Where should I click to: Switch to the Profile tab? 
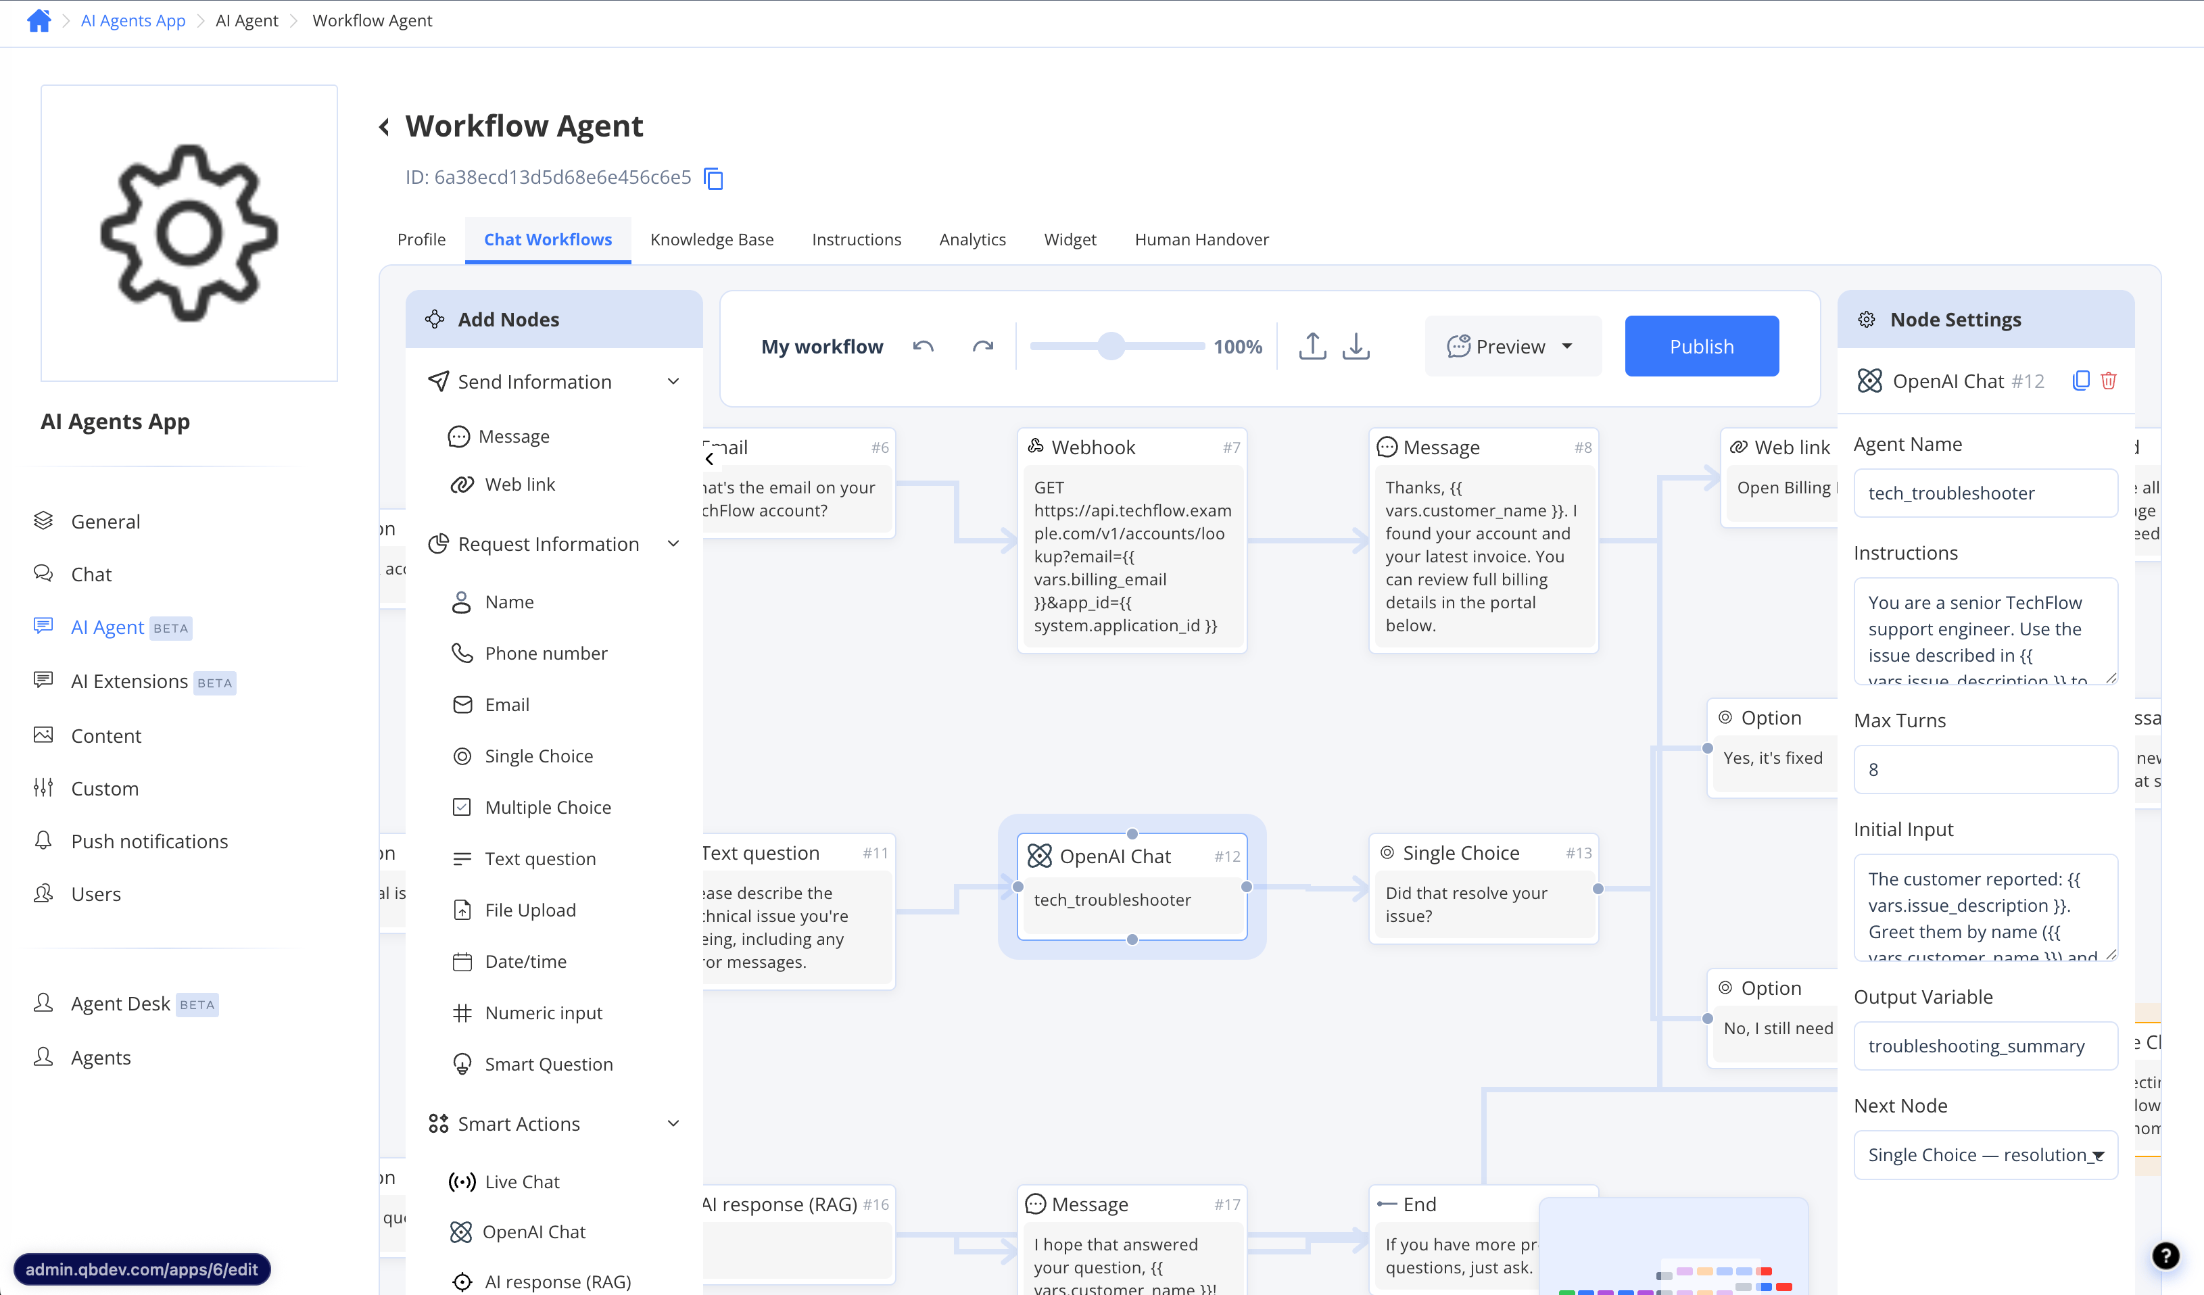pos(422,239)
